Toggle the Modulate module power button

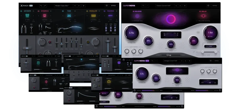tap(87, 11)
